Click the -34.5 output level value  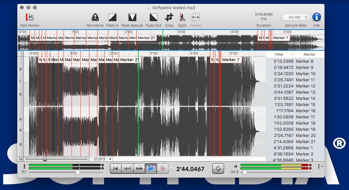pyautogui.click(x=234, y=172)
